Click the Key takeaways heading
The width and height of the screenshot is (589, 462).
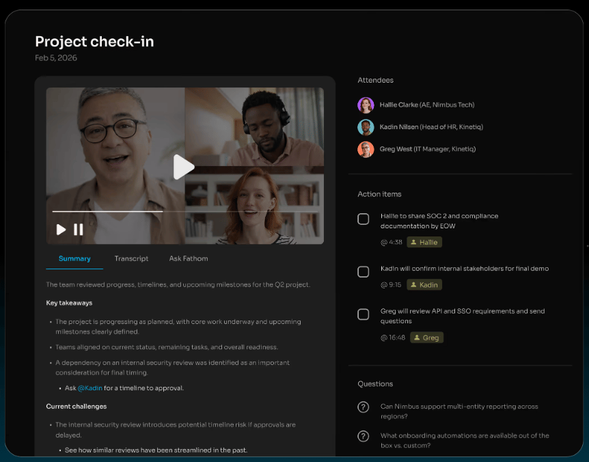[69, 303]
